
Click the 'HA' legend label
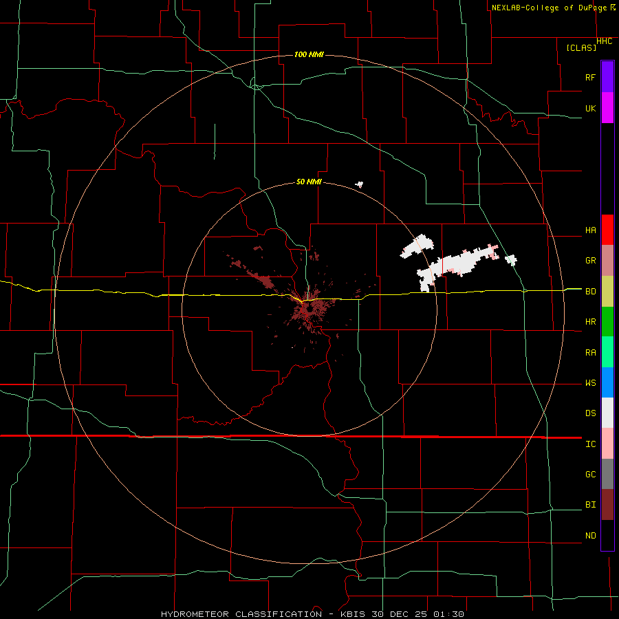click(590, 230)
